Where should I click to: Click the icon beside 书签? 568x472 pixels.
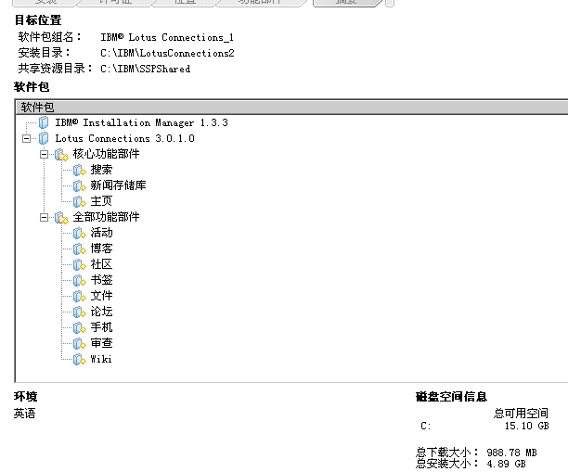79,281
